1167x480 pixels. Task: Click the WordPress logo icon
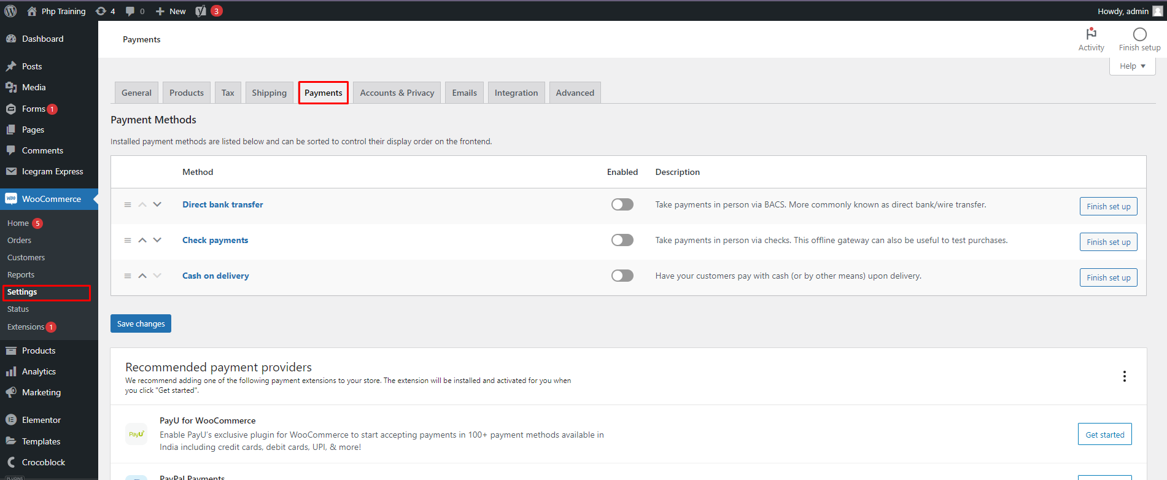(10, 11)
